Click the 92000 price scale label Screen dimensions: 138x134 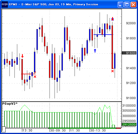131,23
